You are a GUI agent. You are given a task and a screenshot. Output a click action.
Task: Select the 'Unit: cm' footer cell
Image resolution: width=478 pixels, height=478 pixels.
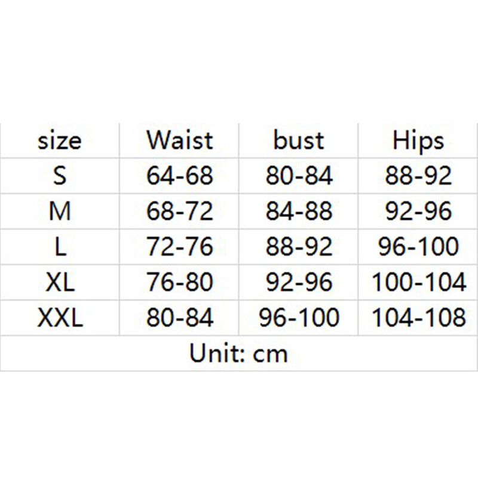(x=239, y=353)
